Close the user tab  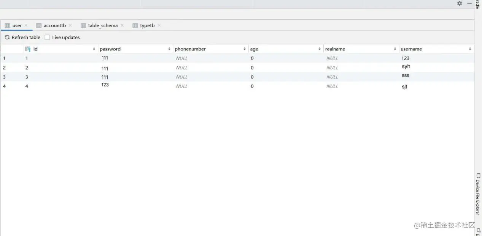[26, 25]
